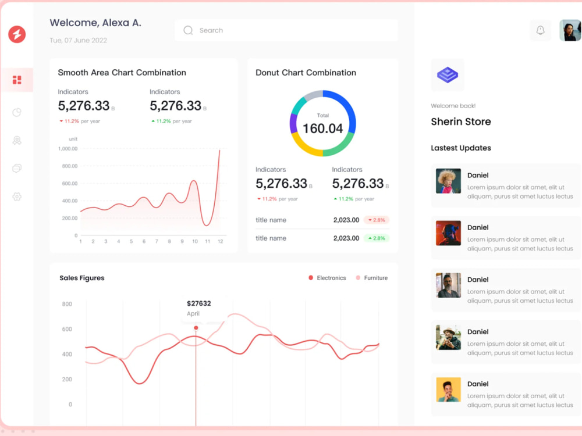Open second Daniel update with red-lit avatar
The height and width of the screenshot is (436, 582).
pyautogui.click(x=506, y=238)
